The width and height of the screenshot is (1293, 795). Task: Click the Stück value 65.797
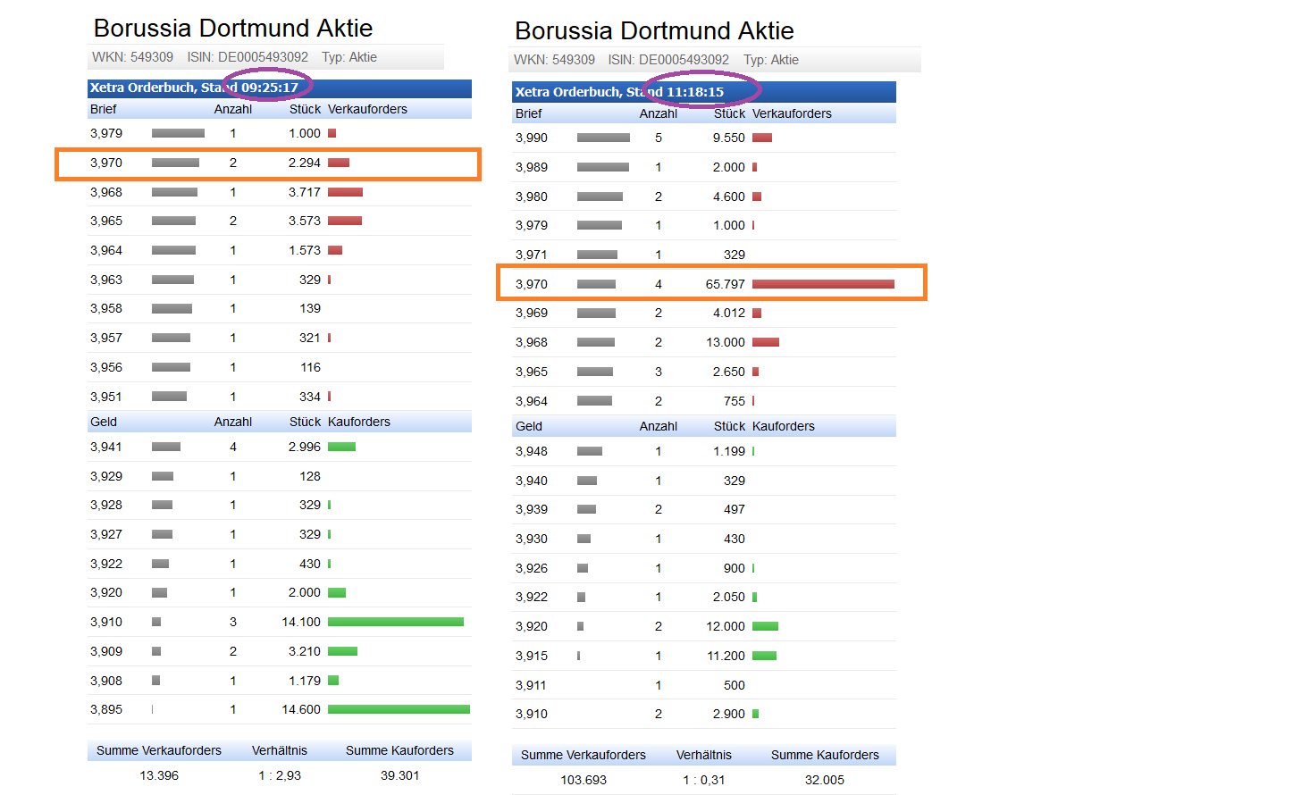click(x=726, y=284)
